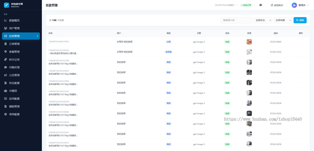This screenshot has width=314, height=151.
Task: Follow the 返回前台 link
Action: 277,5
